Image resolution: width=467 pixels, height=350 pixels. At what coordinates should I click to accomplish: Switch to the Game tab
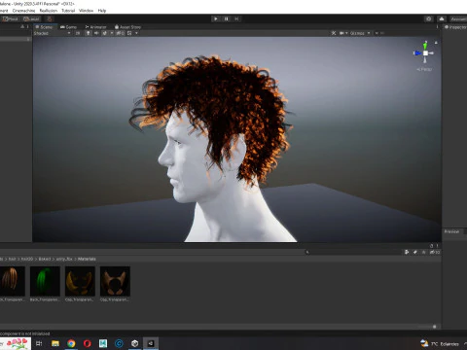68,27
